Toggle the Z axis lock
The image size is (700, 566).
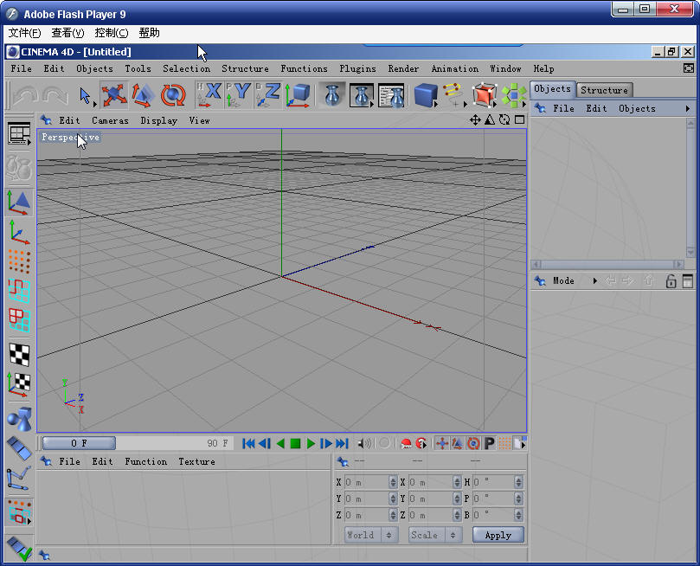click(269, 94)
